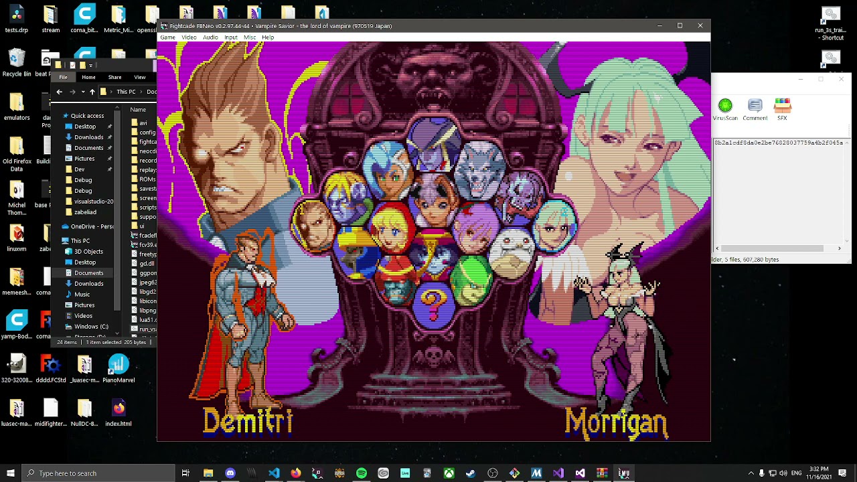Click the volume tray icon
Image resolution: width=857 pixels, height=482 pixels.
click(x=784, y=473)
